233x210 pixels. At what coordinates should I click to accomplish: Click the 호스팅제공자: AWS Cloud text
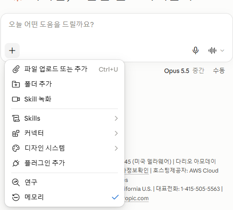186,171
